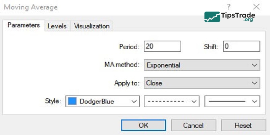
Task: Click the MA method dropdown chevron
Action: coord(254,65)
